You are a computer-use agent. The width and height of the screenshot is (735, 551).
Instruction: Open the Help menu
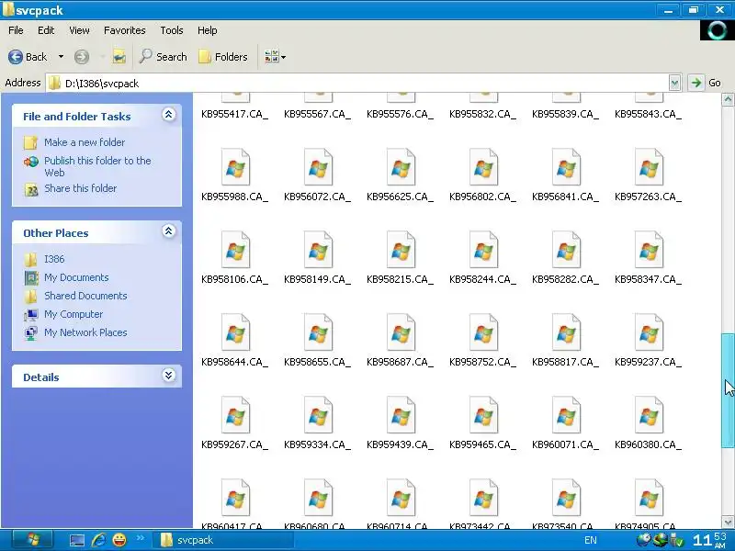(x=208, y=30)
